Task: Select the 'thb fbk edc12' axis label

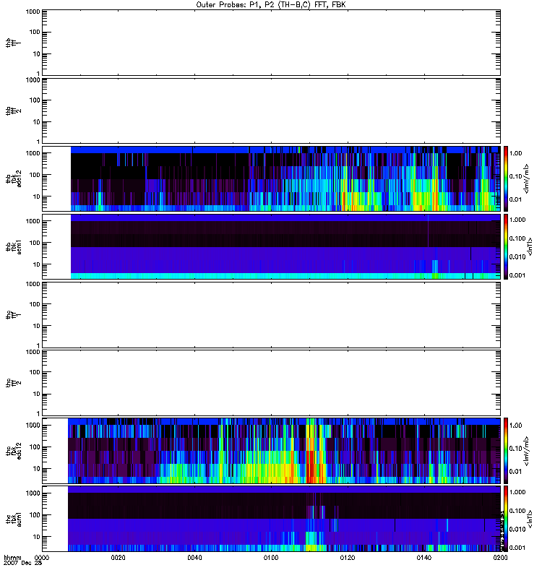Action: point(13,178)
